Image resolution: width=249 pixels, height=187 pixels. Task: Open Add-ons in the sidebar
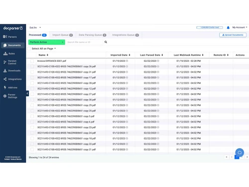pyautogui.click(x=10, y=87)
